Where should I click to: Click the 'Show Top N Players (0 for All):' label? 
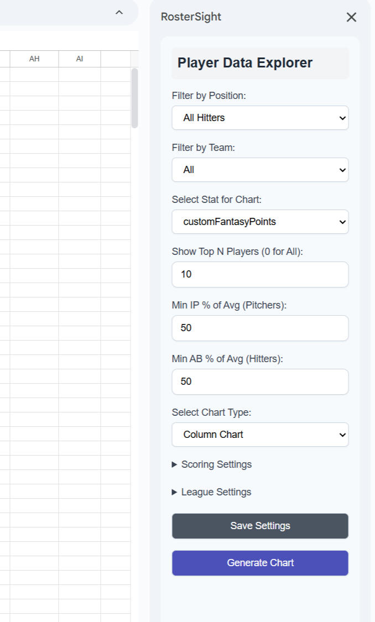pyautogui.click(x=237, y=252)
